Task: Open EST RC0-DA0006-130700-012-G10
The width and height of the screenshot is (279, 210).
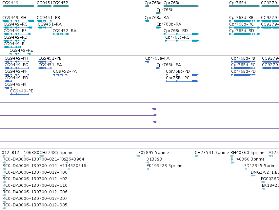Action: (x=35, y=185)
